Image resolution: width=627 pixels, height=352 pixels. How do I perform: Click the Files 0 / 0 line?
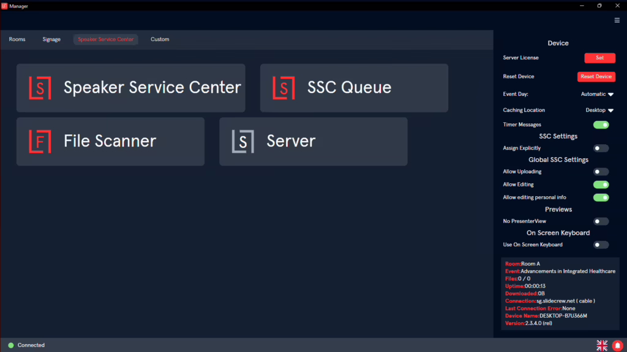518,279
